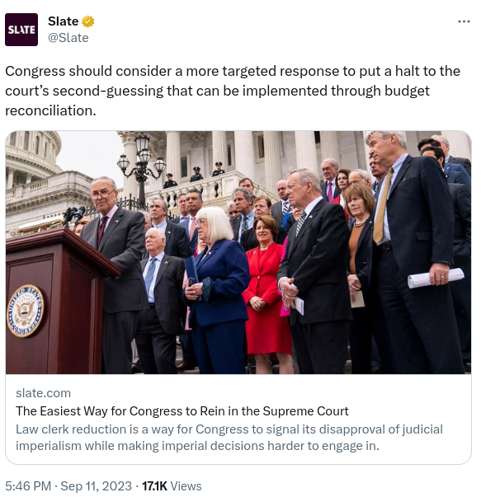The width and height of the screenshot is (481, 497).
Task: Click the ornate street lamp in photo
Action: (x=142, y=168)
